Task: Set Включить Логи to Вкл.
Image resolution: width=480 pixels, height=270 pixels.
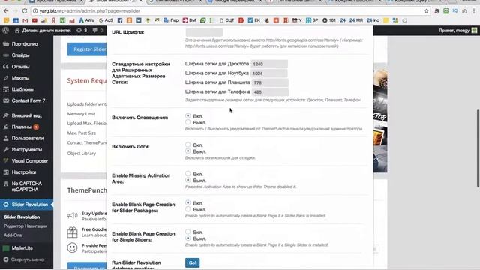Action: tap(187, 145)
